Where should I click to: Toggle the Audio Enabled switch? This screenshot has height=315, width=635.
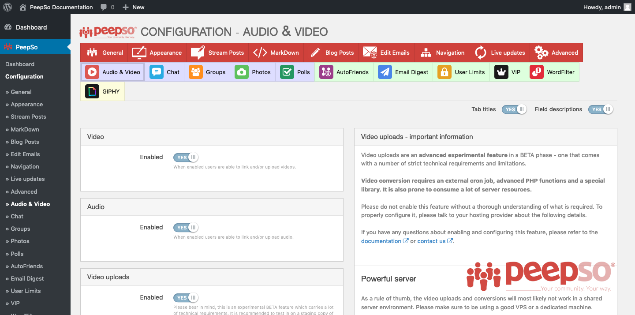click(186, 228)
